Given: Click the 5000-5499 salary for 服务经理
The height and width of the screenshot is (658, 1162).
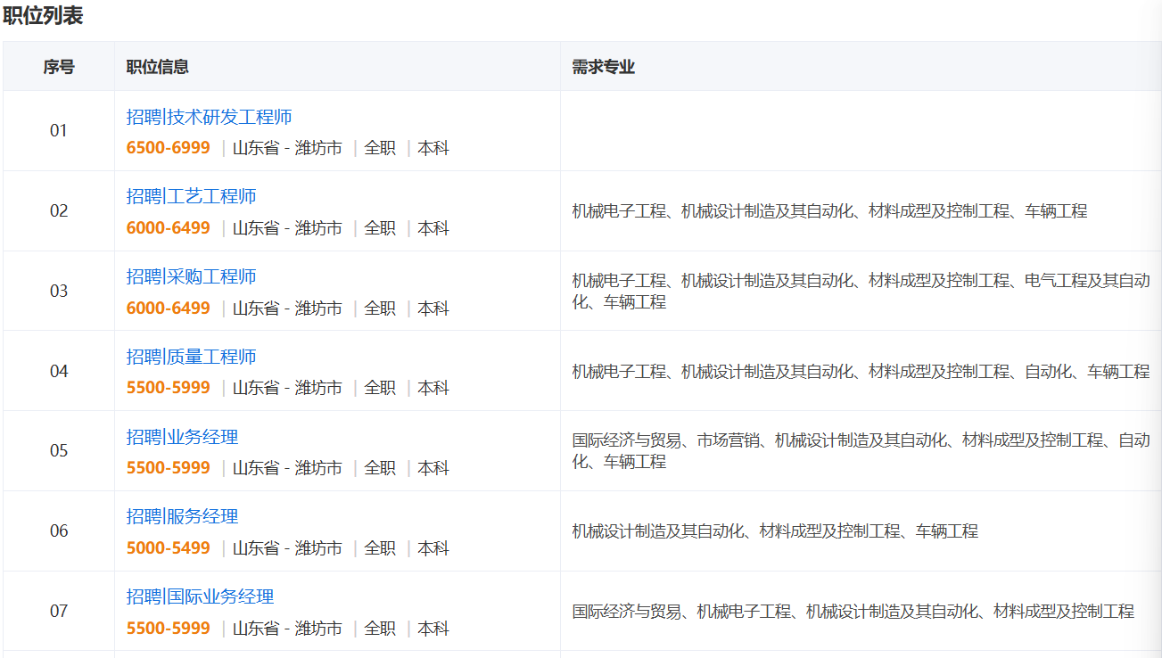Looking at the screenshot, I should click(x=168, y=548).
